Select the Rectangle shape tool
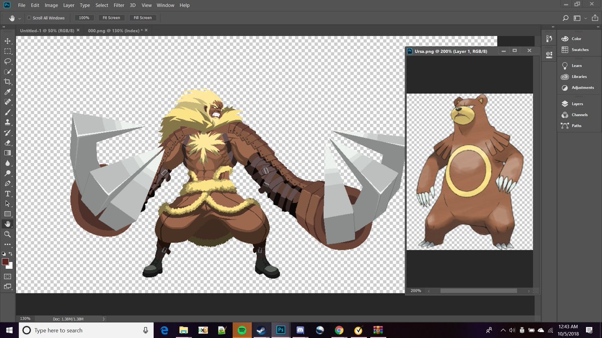The image size is (602, 338). (8, 214)
